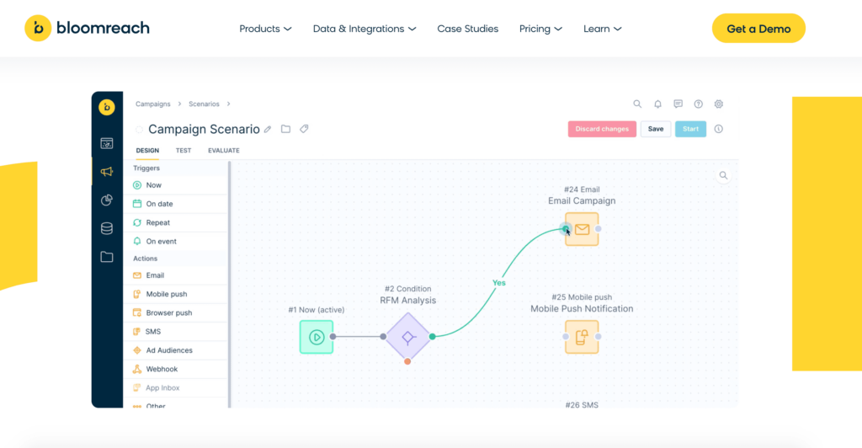Open the folder icon in the sidebar
This screenshot has width=862, height=448.
click(107, 257)
